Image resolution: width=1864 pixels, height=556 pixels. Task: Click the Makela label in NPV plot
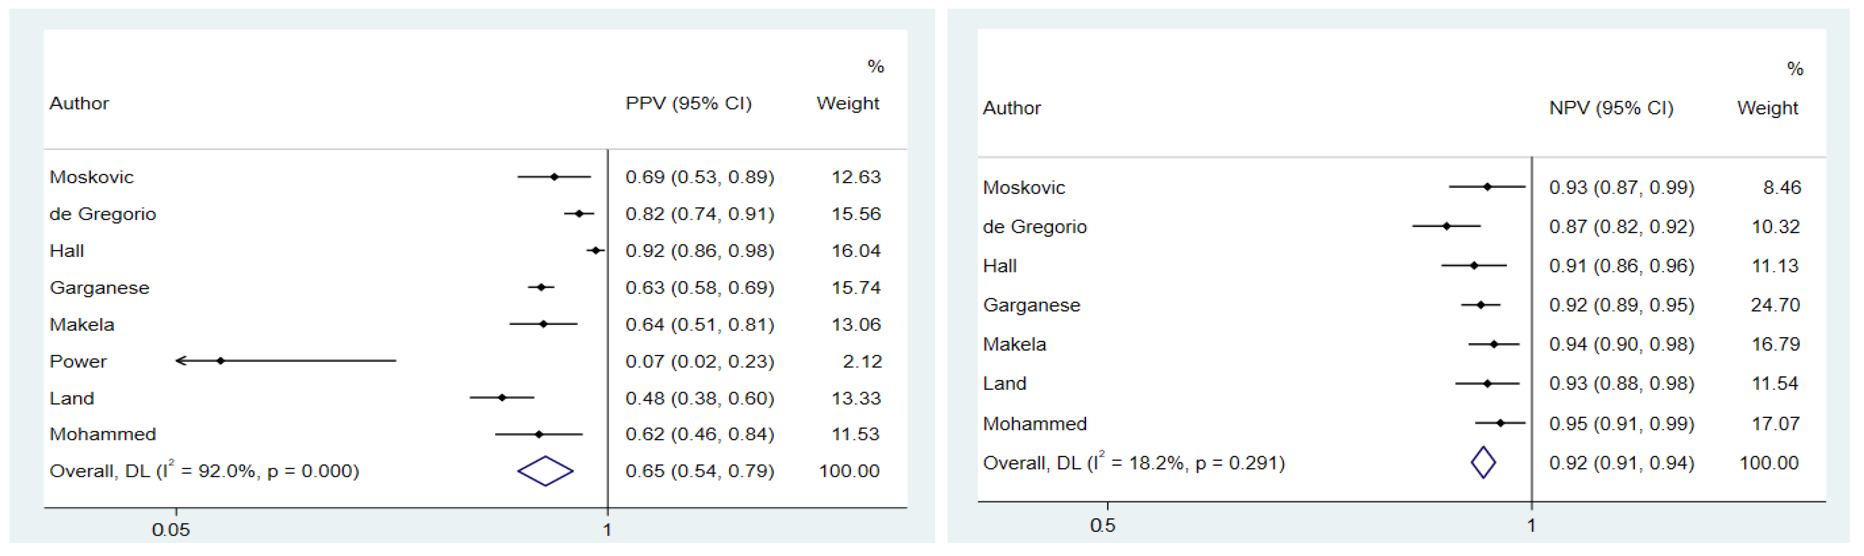click(1014, 344)
